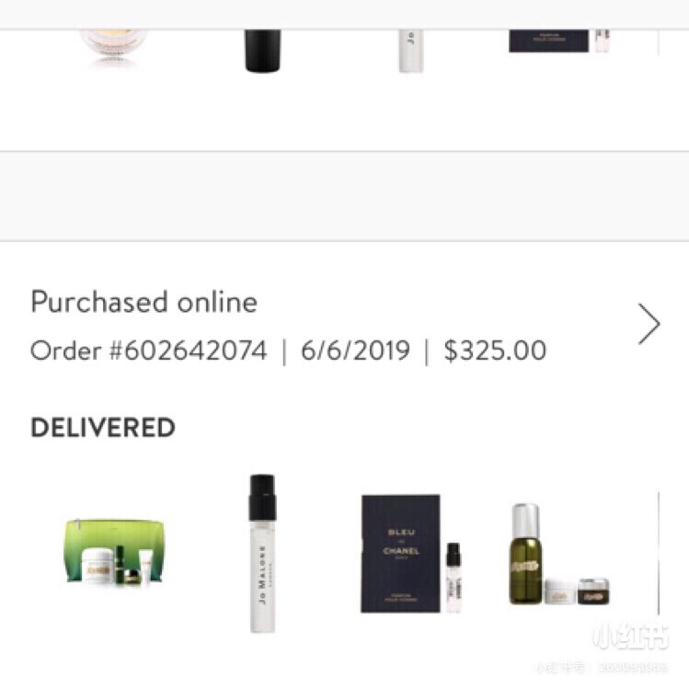
Task: View the La Mer olive green serum bottle
Action: [x=526, y=554]
